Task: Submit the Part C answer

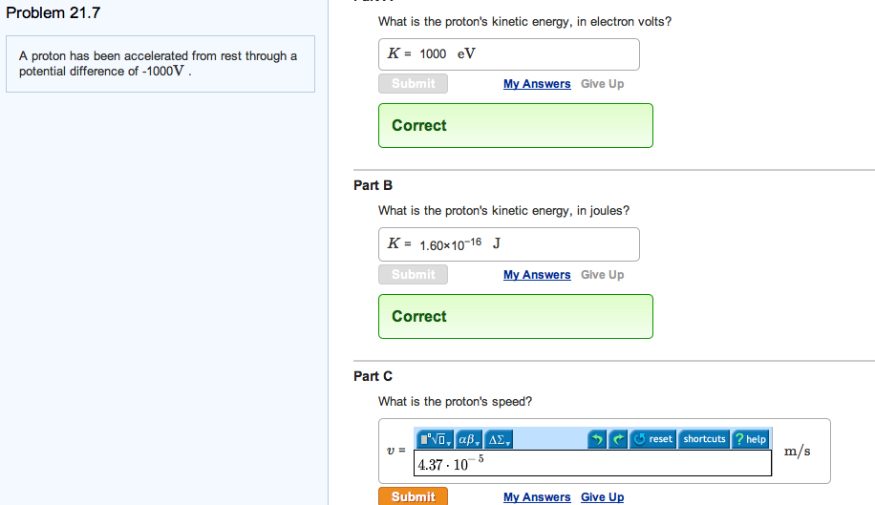Action: click(413, 496)
